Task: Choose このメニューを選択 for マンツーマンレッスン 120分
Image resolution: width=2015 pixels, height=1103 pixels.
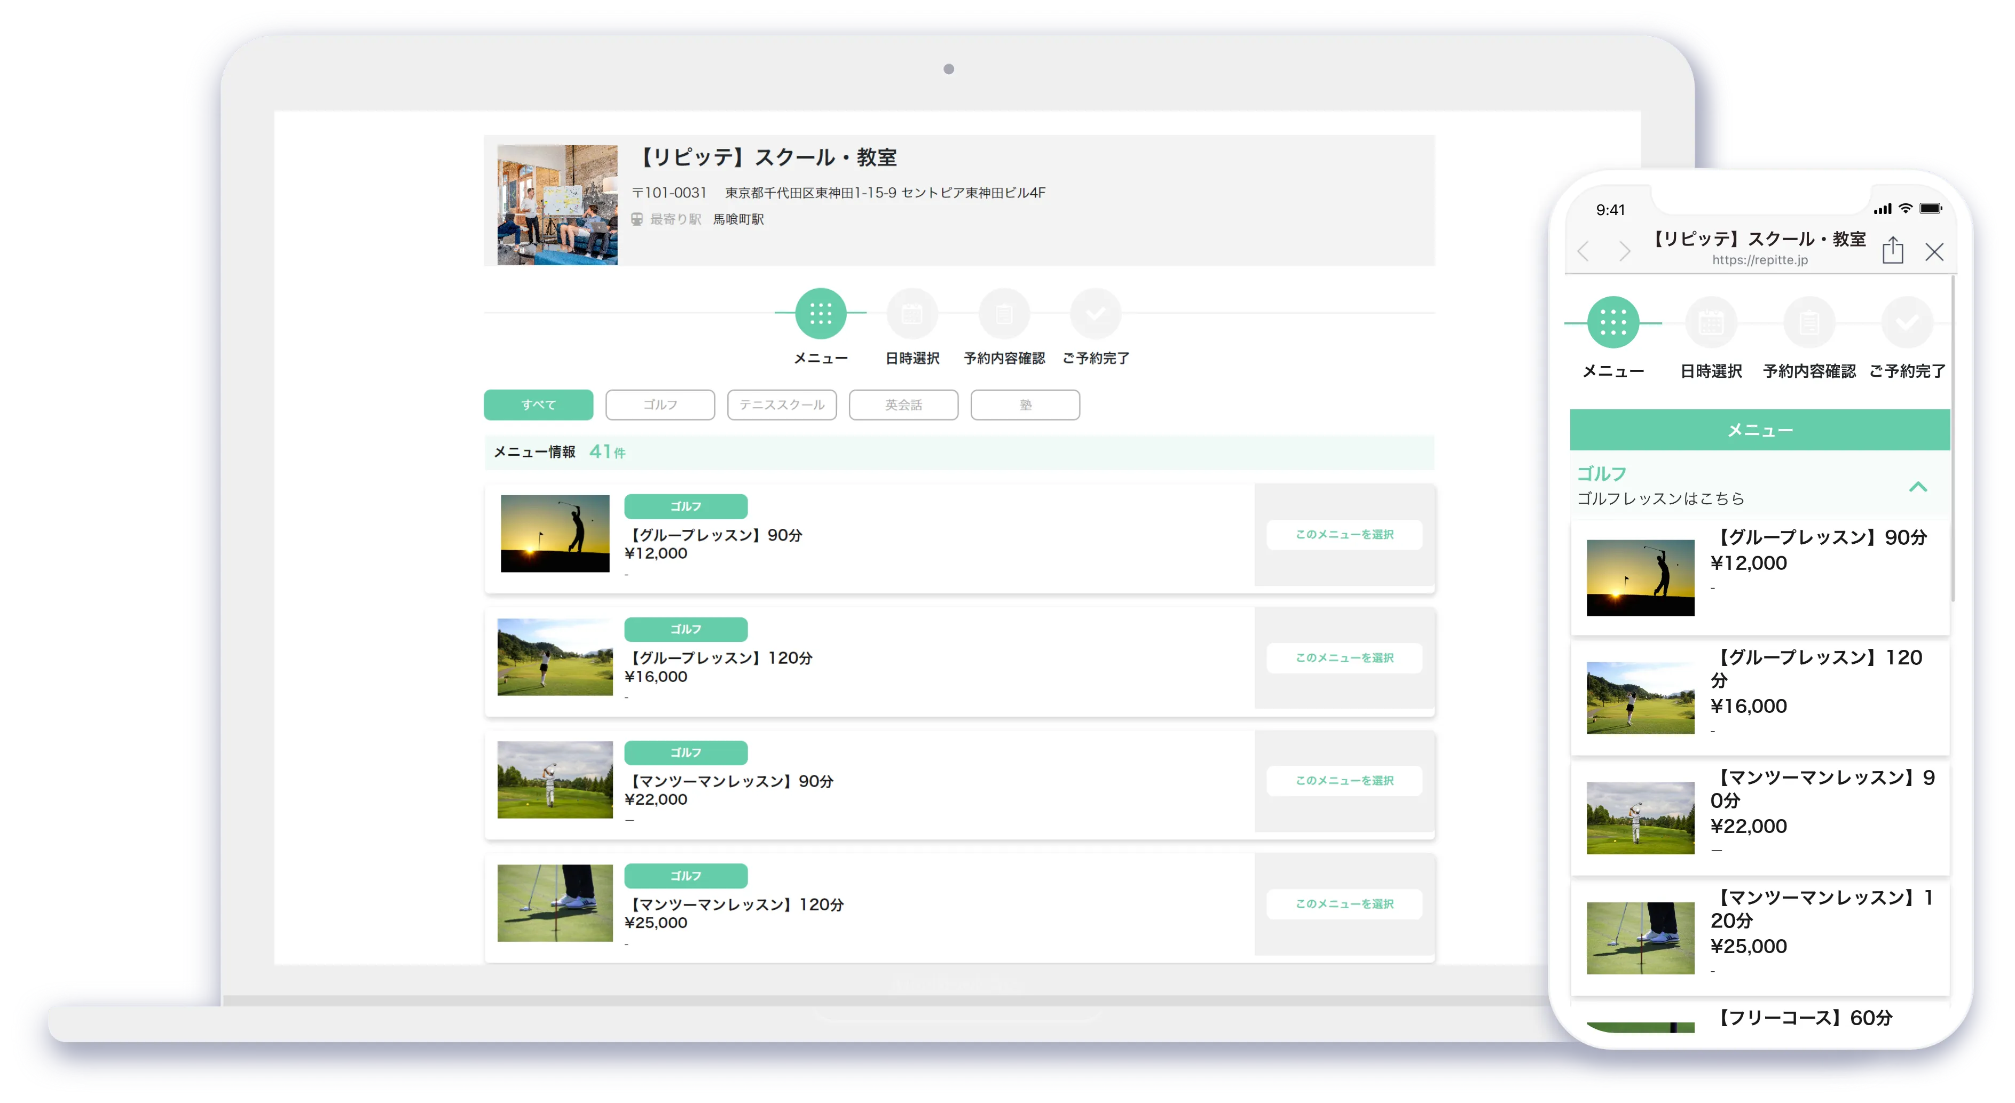Action: coord(1344,903)
